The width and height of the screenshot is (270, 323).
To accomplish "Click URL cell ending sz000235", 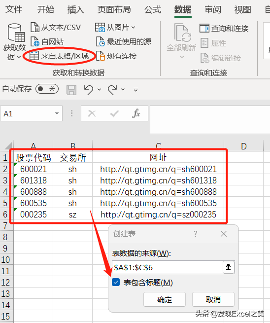I will point(158,214).
